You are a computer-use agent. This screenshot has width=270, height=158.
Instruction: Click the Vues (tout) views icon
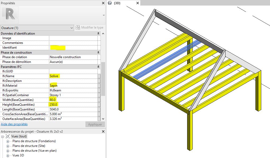[x=8, y=136]
